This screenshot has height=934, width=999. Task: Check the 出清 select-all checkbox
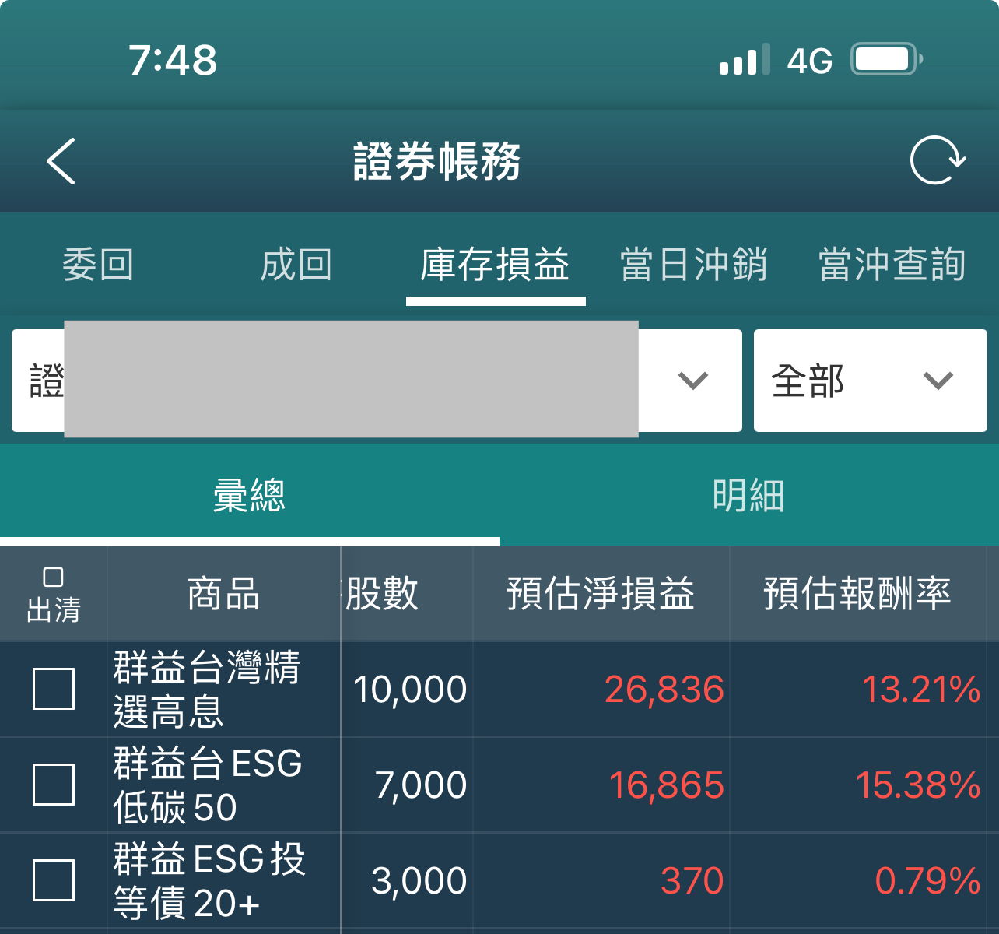pos(53,578)
